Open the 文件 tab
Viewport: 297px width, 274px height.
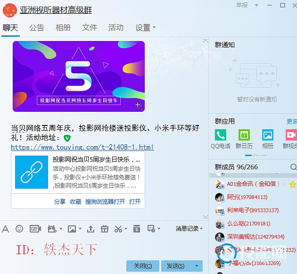[x=90, y=28]
